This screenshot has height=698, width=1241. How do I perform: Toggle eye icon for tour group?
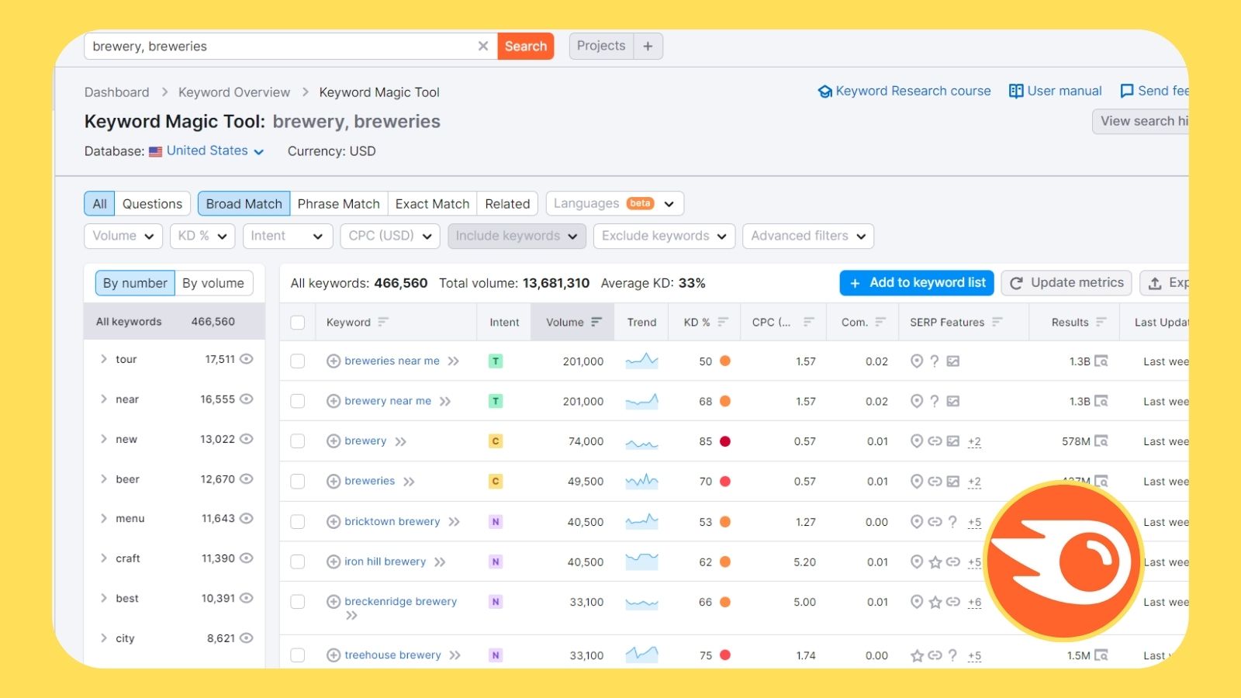[x=247, y=359]
